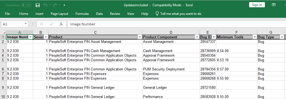Viewport: 286px width, 99px height.
Task: Open the File menu
Action: click(8, 14)
